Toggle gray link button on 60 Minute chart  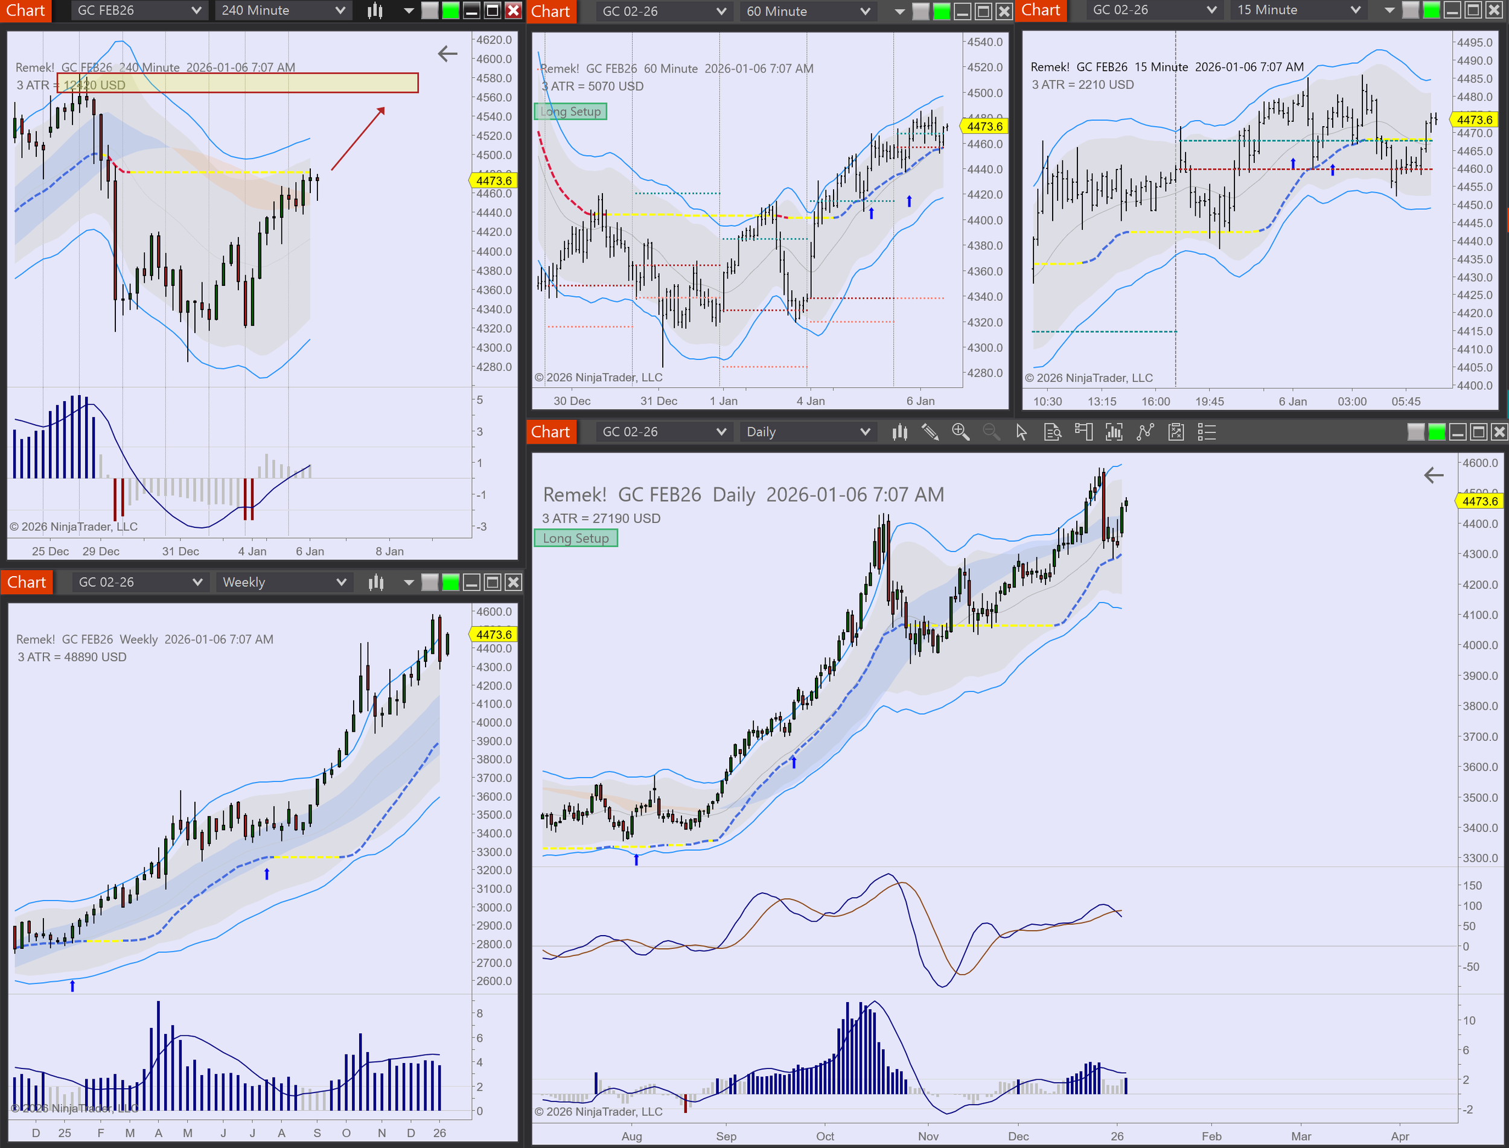920,11
